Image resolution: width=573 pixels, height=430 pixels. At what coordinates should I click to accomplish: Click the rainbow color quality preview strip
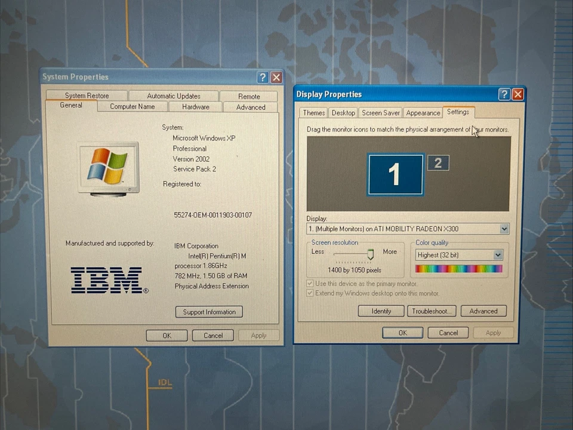point(458,268)
